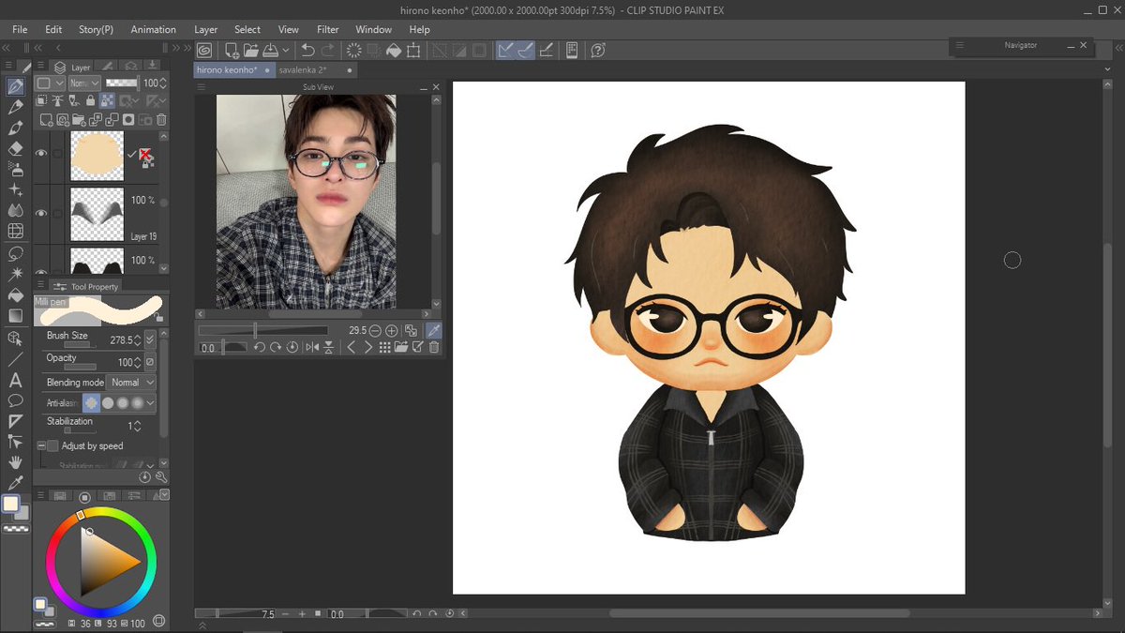The height and width of the screenshot is (633, 1125).
Task: Open the Window menu
Action: [374, 29]
